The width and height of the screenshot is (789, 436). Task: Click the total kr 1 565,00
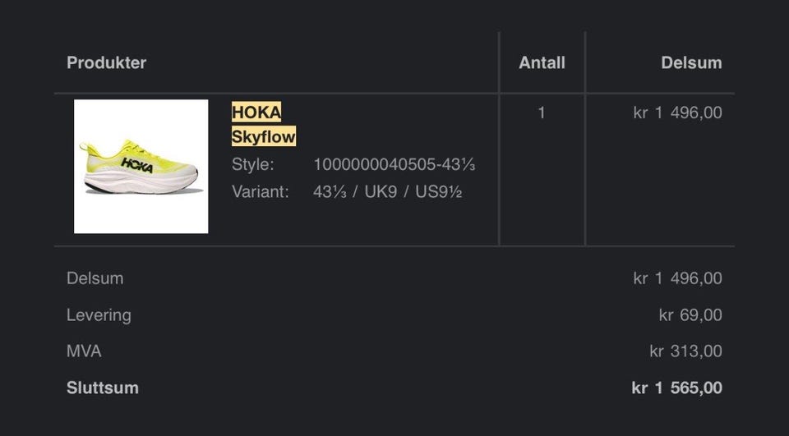pyautogui.click(x=676, y=388)
